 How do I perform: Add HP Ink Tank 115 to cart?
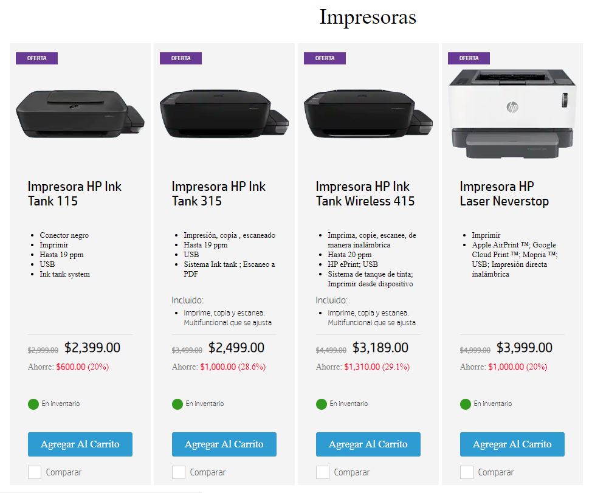click(x=80, y=444)
